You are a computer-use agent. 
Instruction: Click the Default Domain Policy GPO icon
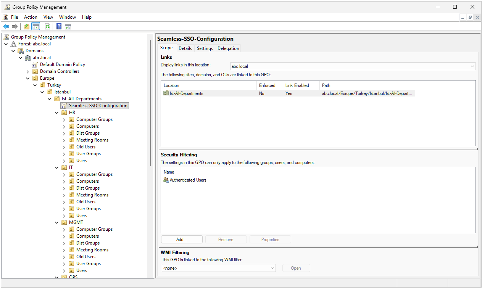(35, 64)
